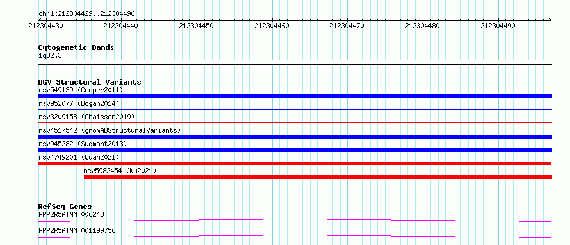Open variant nsv549139 (Cooper2011) label
Image resolution: width=570 pixels, height=245 pixels.
[x=81, y=90]
